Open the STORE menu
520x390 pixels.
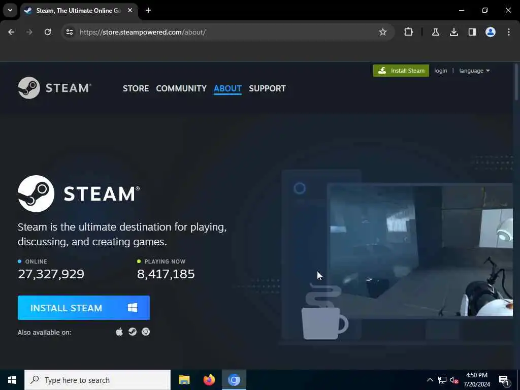(x=136, y=88)
